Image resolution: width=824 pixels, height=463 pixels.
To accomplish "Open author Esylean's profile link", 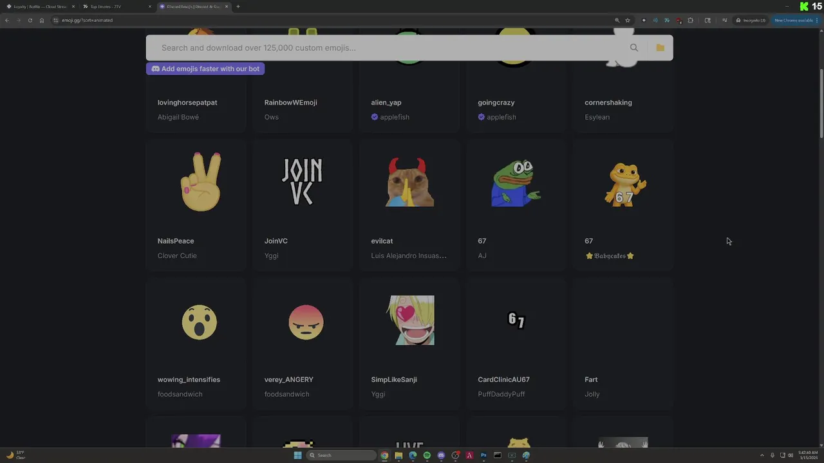I will (x=597, y=117).
